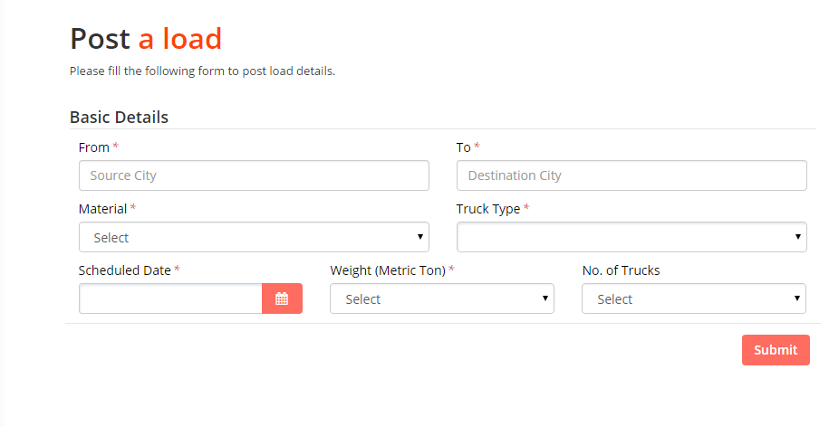Click the "Weight (Metric Ton)" label

pos(388,270)
